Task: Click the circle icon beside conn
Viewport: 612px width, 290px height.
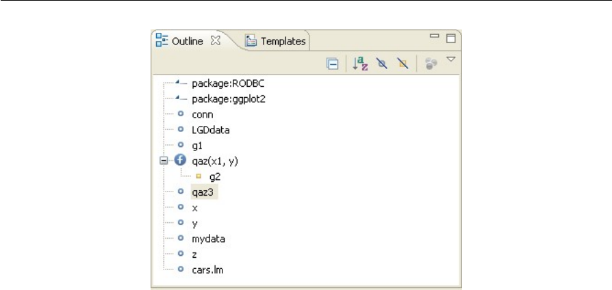Action: [180, 114]
